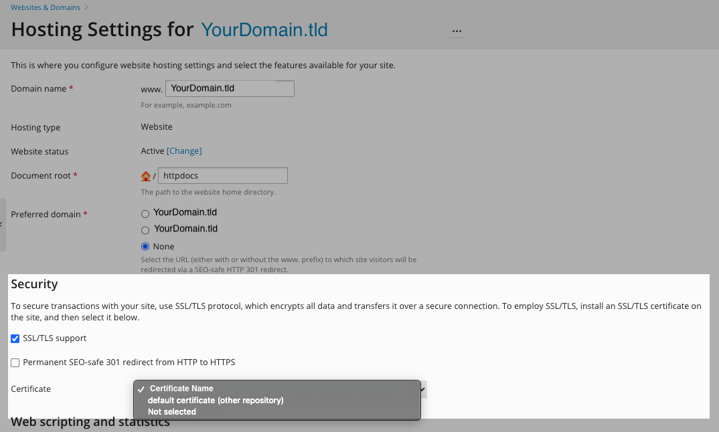
Task: Open the three-dots more actions menu
Action: click(x=457, y=31)
